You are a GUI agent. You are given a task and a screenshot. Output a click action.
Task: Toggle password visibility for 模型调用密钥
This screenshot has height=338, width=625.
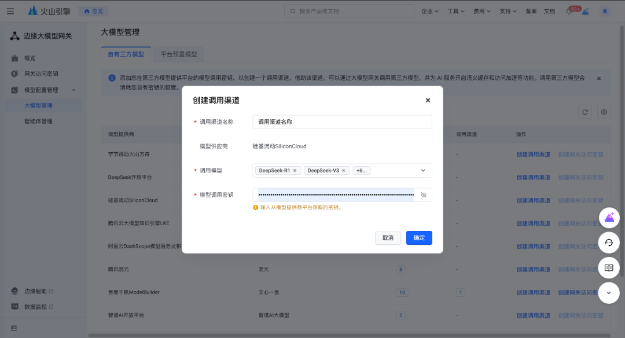click(x=423, y=195)
